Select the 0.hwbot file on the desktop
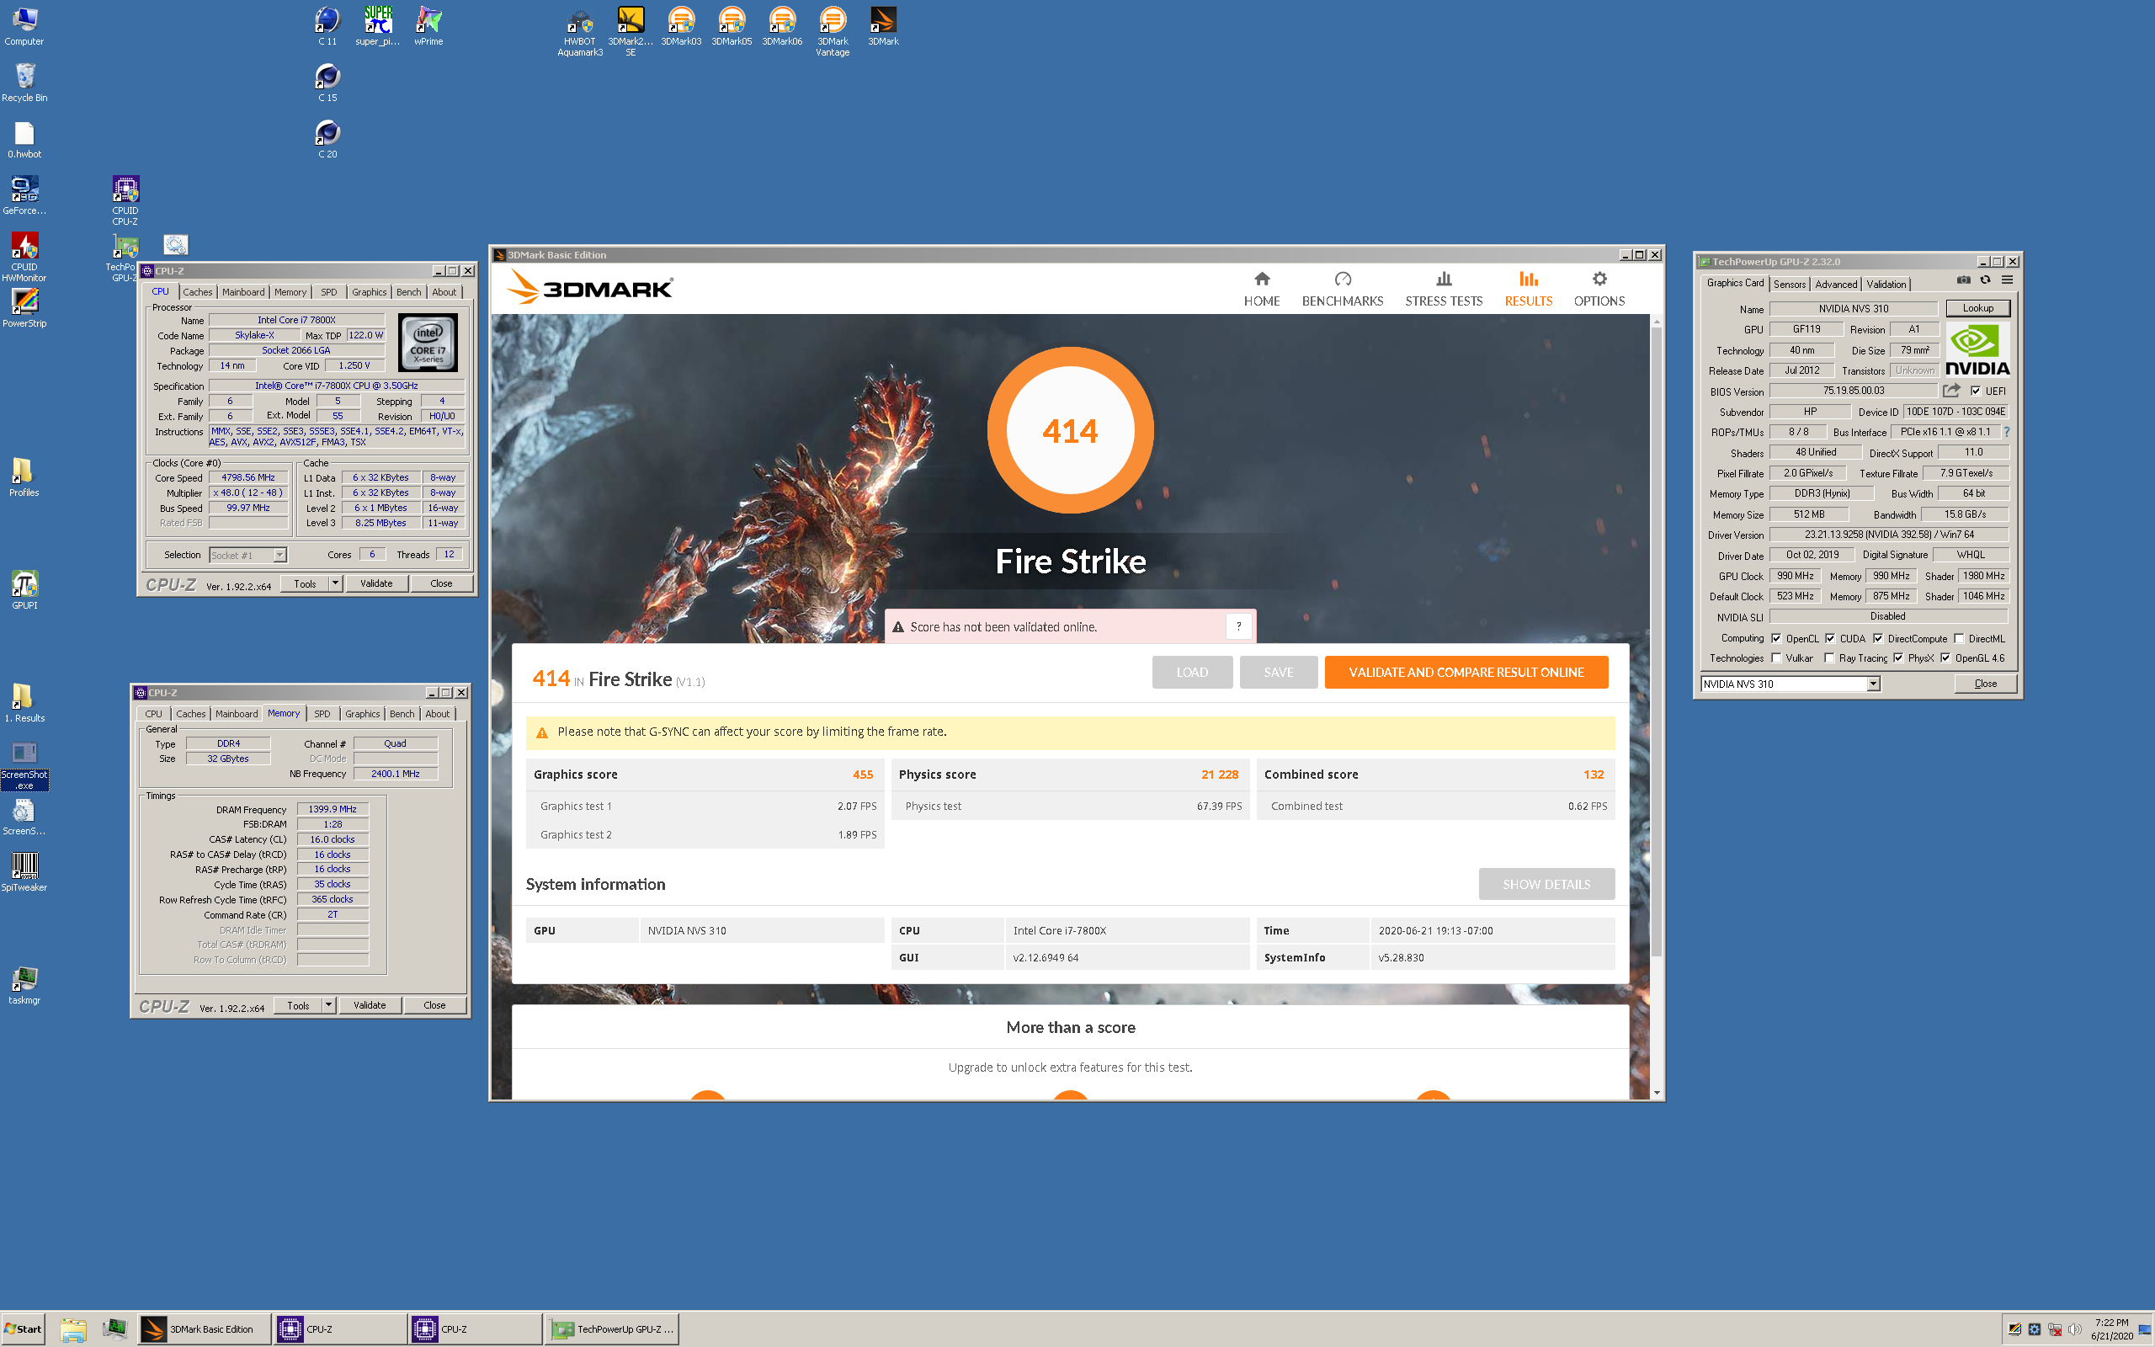The image size is (2155, 1347). [x=24, y=140]
